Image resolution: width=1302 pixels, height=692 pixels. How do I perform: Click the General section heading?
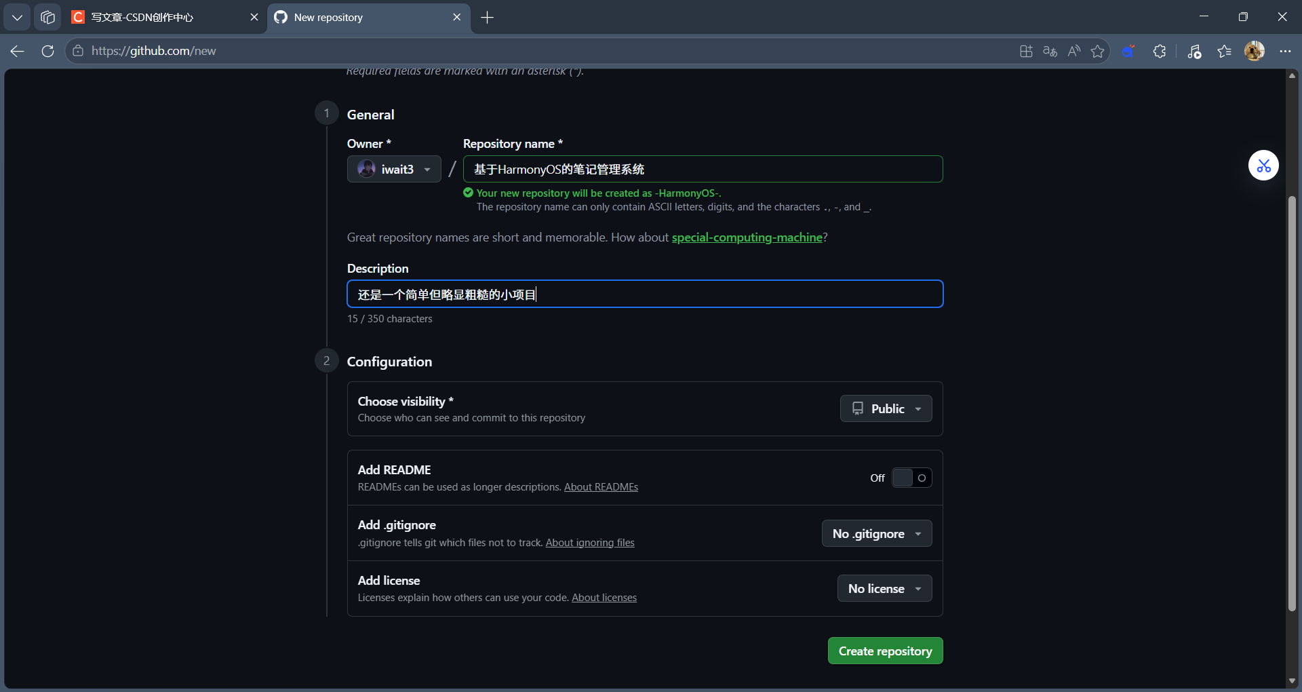coord(370,115)
